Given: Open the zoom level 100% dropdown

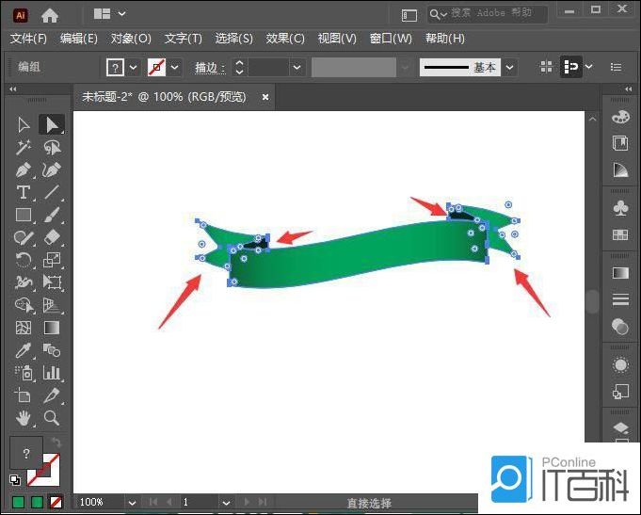Looking at the screenshot, I should [131, 503].
